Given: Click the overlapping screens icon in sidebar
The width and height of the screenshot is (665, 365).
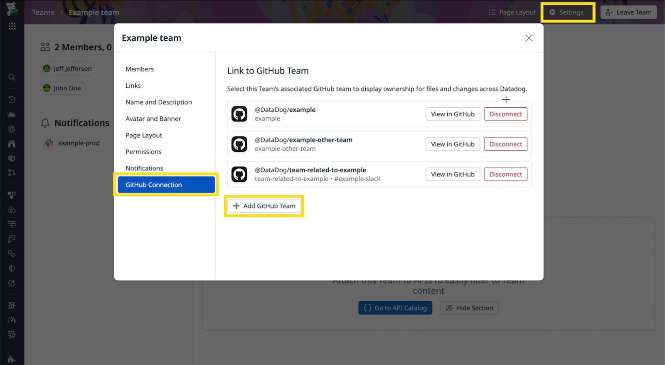Looking at the screenshot, I should coord(12,239).
